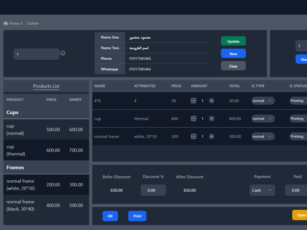Open D_STATUS Printing dropdown for cup row
The height and width of the screenshot is (230, 307).
pos(298,118)
